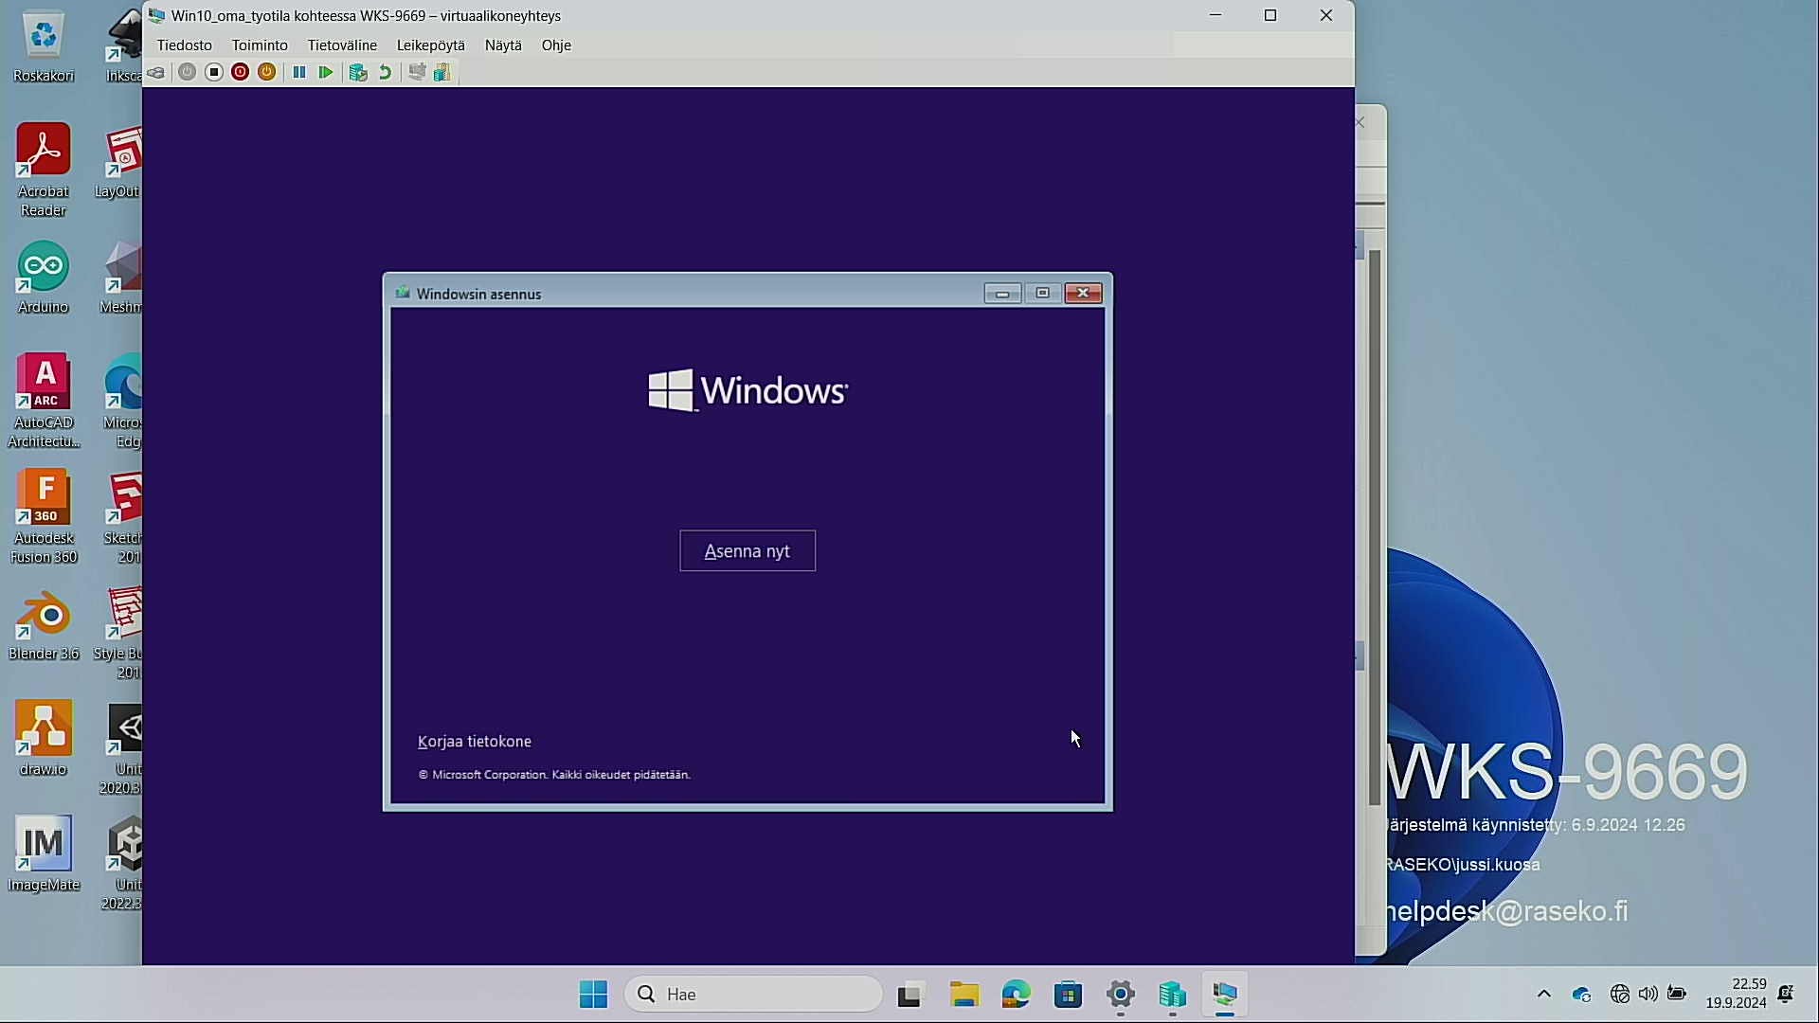The height and width of the screenshot is (1023, 1819).
Task: Minimize the Windowsin asennus dialog
Action: [x=1002, y=294]
